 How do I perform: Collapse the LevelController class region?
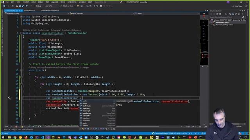pyautogui.click(x=21, y=33)
